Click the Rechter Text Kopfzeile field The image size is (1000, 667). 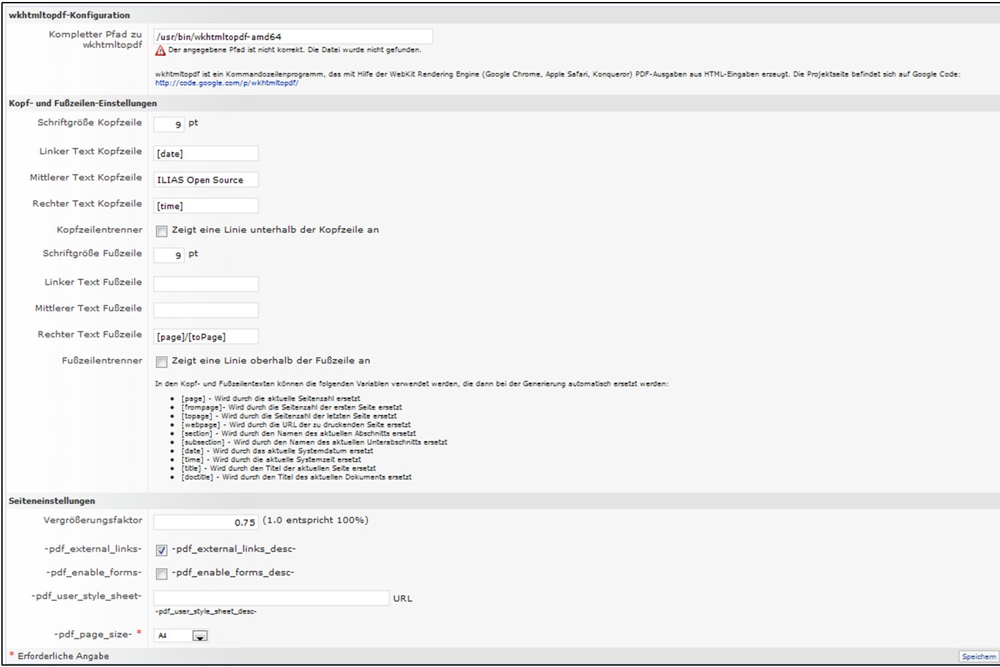tap(206, 205)
